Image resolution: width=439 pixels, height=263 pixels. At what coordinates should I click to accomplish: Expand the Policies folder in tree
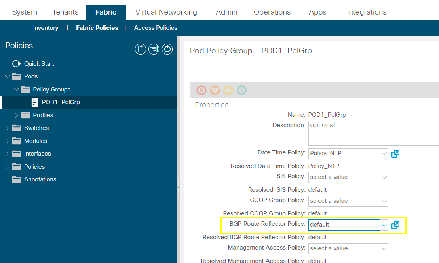(x=7, y=167)
